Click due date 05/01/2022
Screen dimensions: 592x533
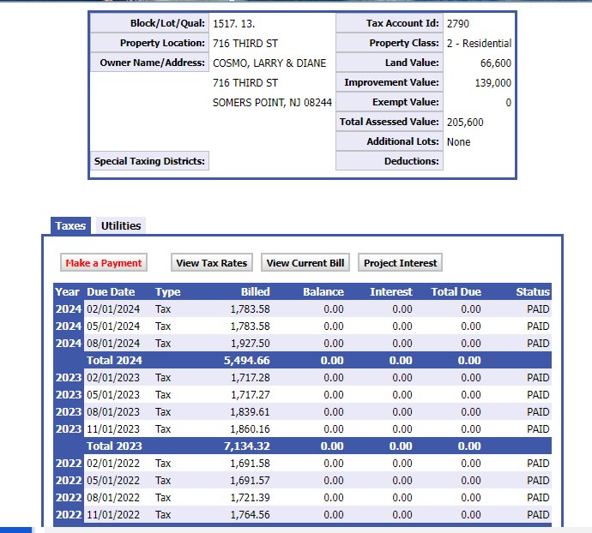pyautogui.click(x=113, y=480)
